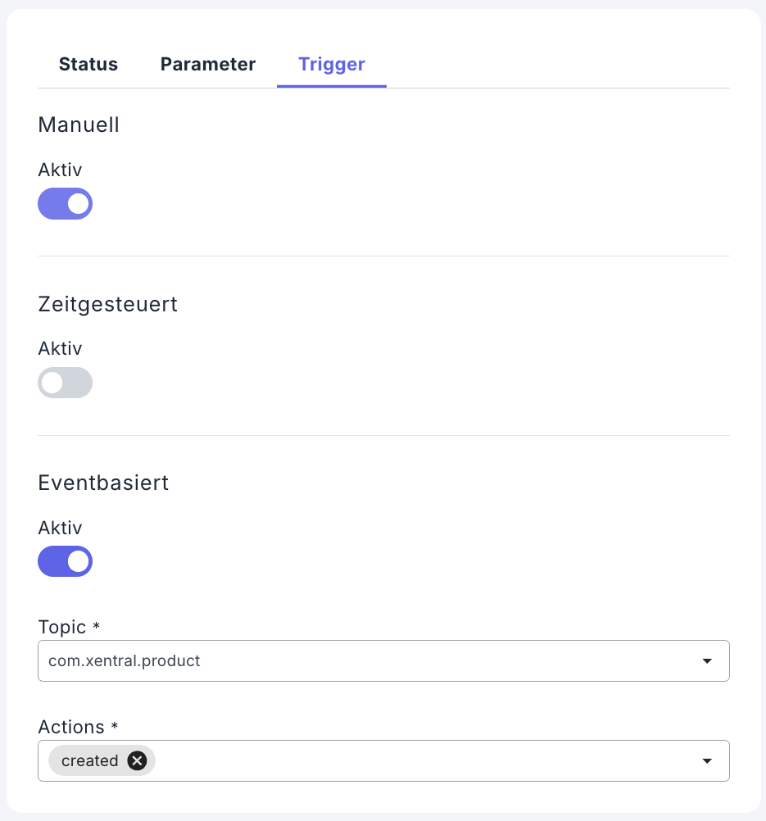Click the "created" chip in Actions
This screenshot has height=821, width=766.
[x=90, y=760]
